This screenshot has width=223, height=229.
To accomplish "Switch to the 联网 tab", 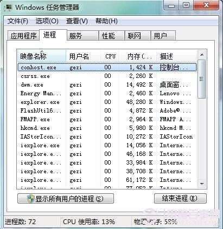I will tap(138, 36).
